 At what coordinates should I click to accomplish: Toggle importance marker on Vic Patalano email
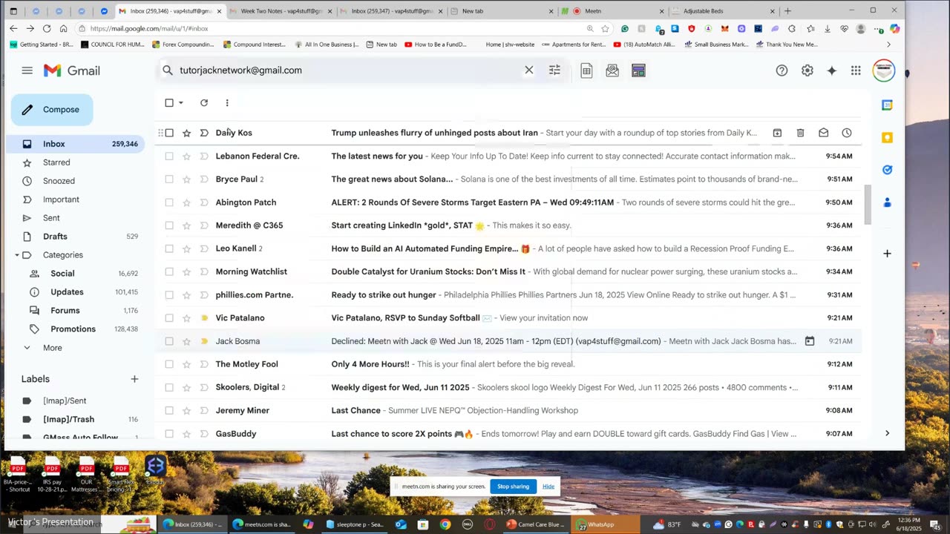click(204, 318)
